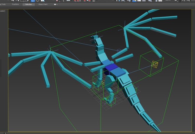Pick the yellow octahedron helper inside green cube
Viewport: 195px width, 134px height.
click(155, 64)
